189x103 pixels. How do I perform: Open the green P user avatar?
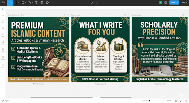coord(161,2)
